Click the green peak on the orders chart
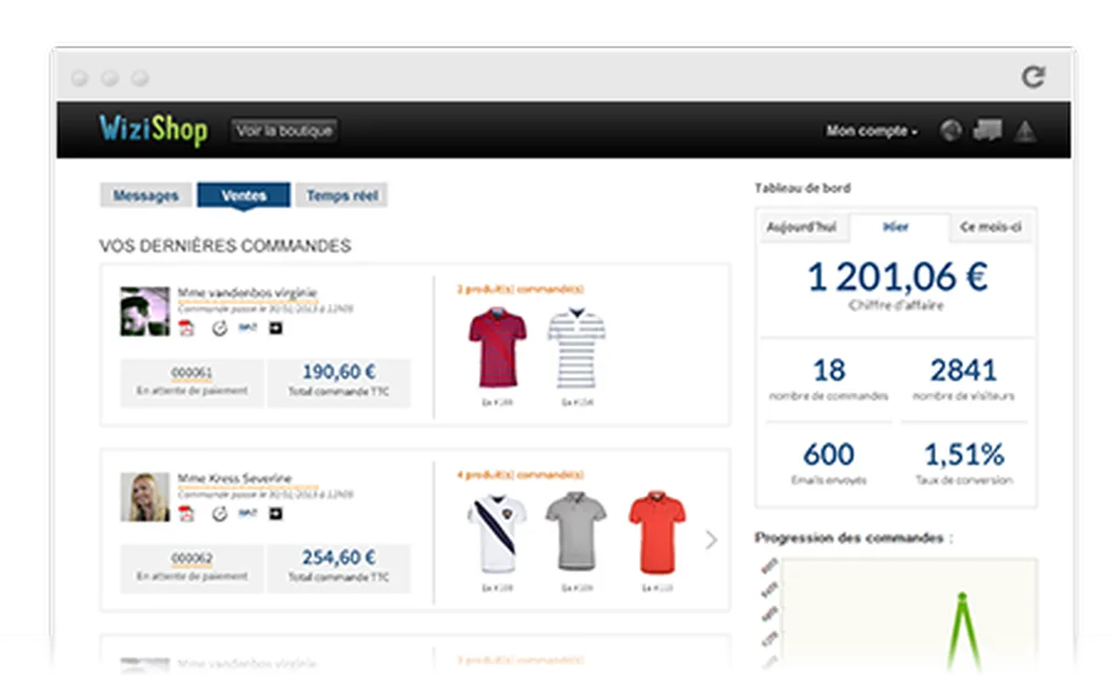Viewport: 1113px width, 675px height. tap(962, 596)
